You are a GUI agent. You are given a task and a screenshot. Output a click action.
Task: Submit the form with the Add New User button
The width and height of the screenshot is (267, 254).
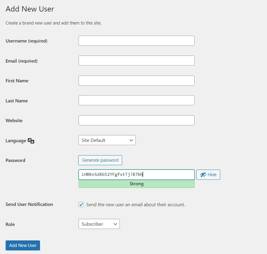pos(23,245)
